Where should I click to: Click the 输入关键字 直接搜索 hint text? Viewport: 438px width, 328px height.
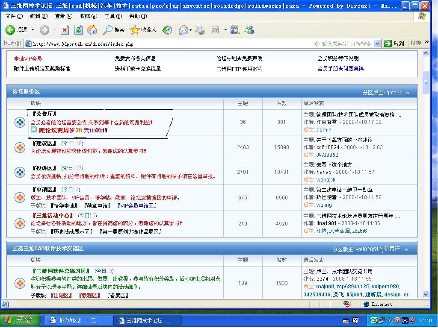[346, 44]
